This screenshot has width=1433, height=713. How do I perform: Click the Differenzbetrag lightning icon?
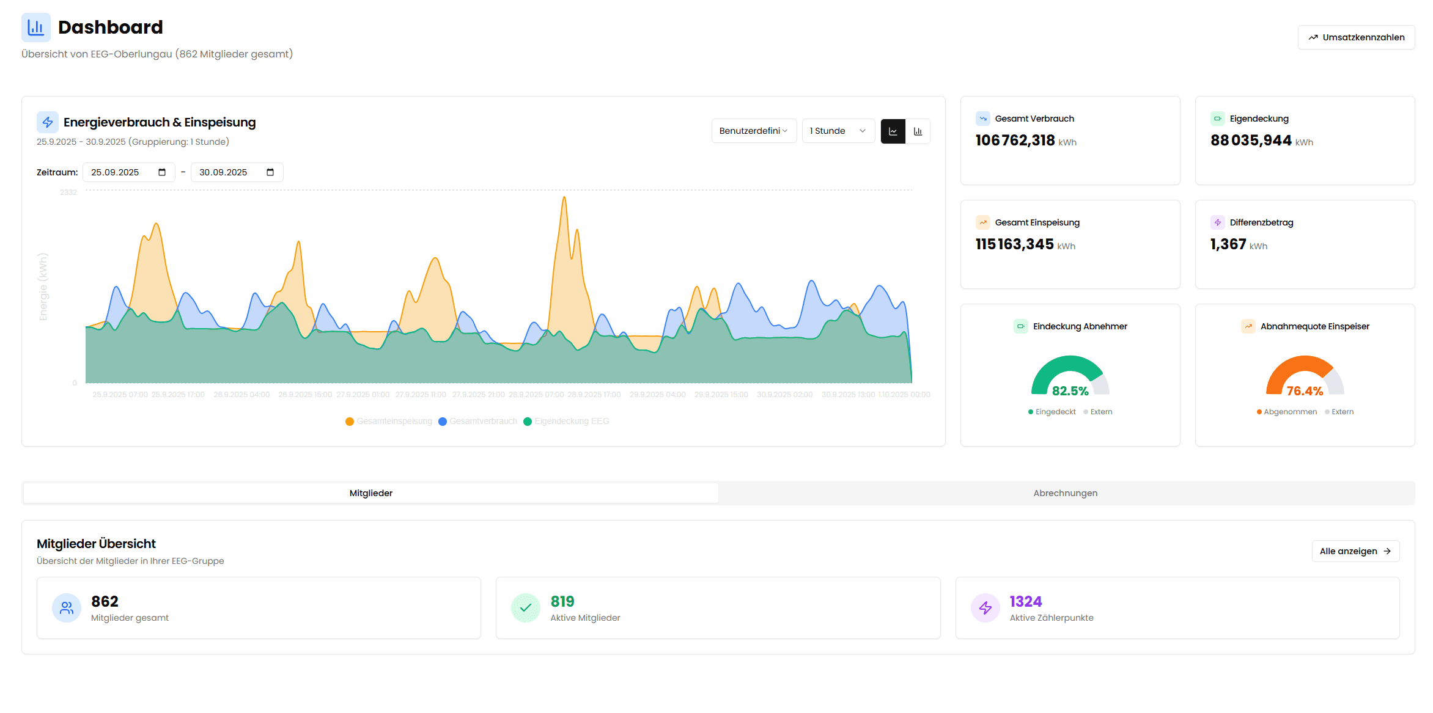click(1217, 222)
